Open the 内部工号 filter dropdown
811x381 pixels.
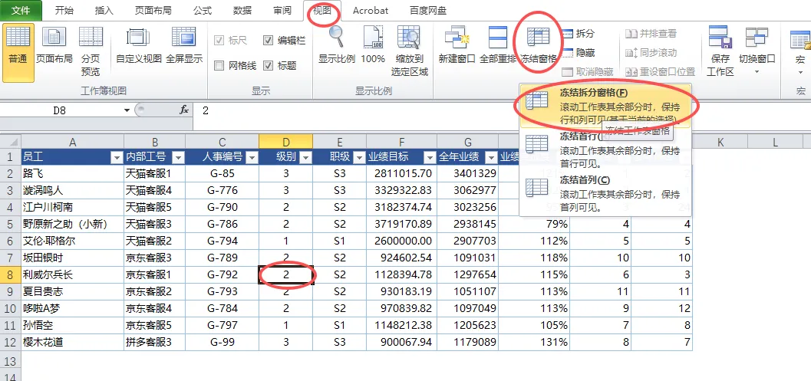click(x=178, y=158)
